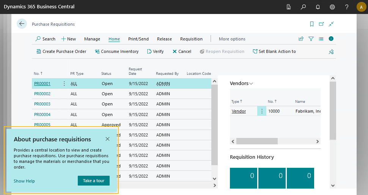Open the filter pane funnel icon
The height and width of the screenshot is (195, 368).
click(x=311, y=39)
